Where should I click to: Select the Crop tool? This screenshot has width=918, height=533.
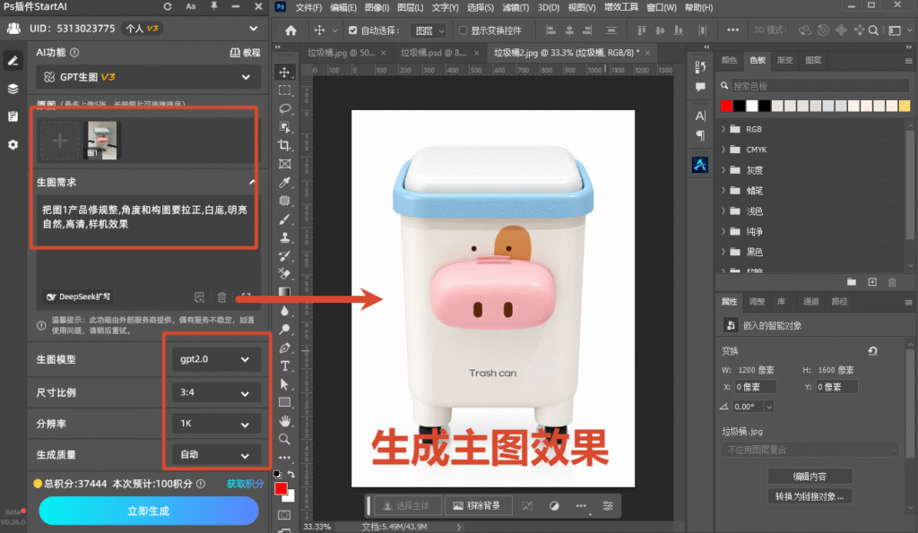coord(284,145)
